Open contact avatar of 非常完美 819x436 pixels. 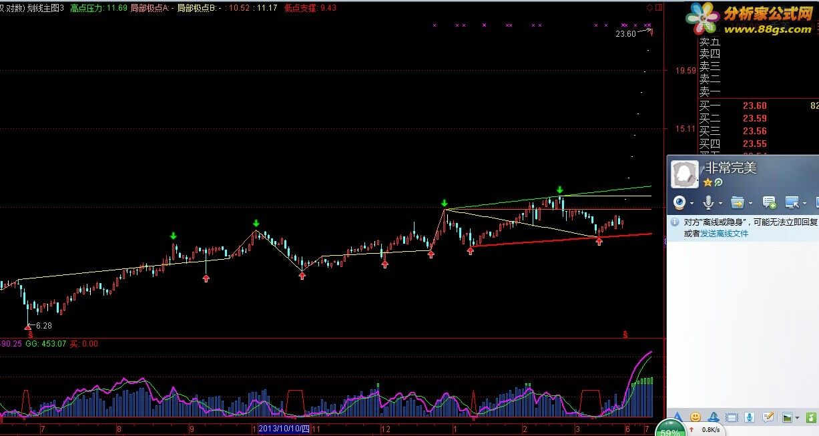click(x=685, y=174)
